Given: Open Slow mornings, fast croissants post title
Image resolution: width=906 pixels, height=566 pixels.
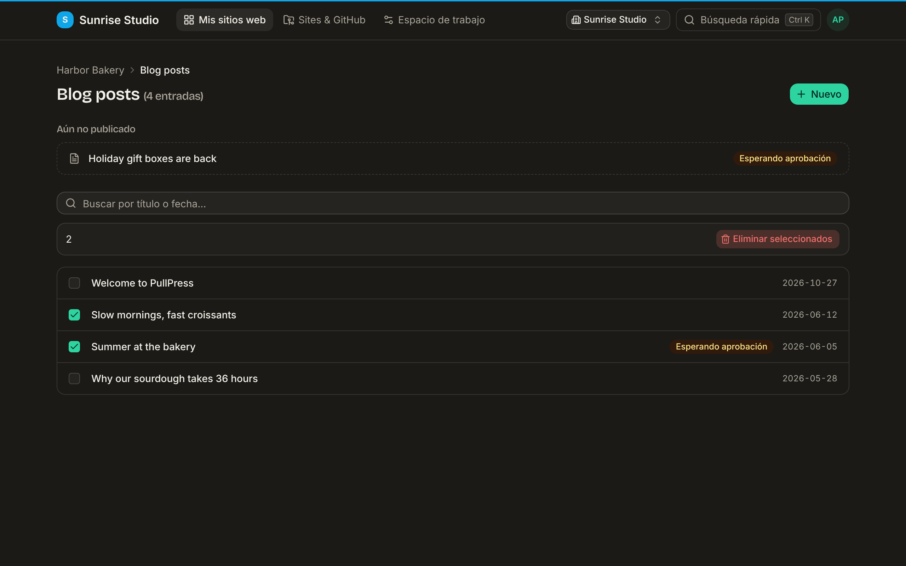Looking at the screenshot, I should coord(164,315).
